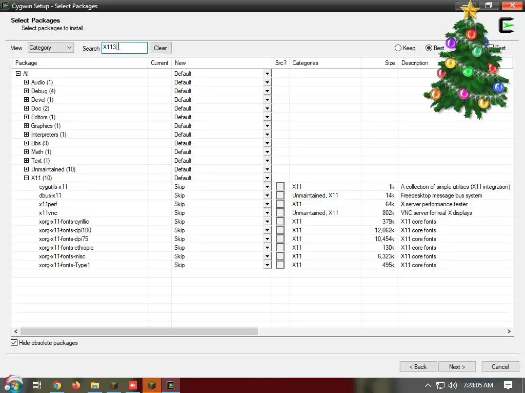The image size is (525, 393).
Task: Click the Description column header
Action: click(455, 63)
